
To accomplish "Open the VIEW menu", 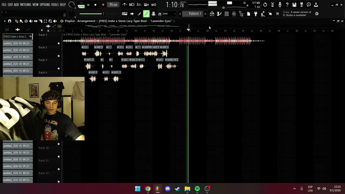I will click(35, 5).
